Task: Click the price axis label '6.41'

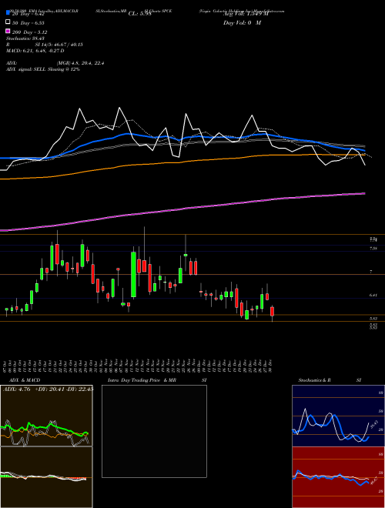Action: click(373, 295)
